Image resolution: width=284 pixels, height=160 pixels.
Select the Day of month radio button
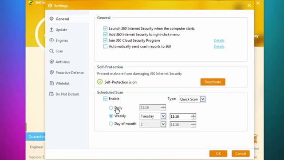(x=111, y=124)
